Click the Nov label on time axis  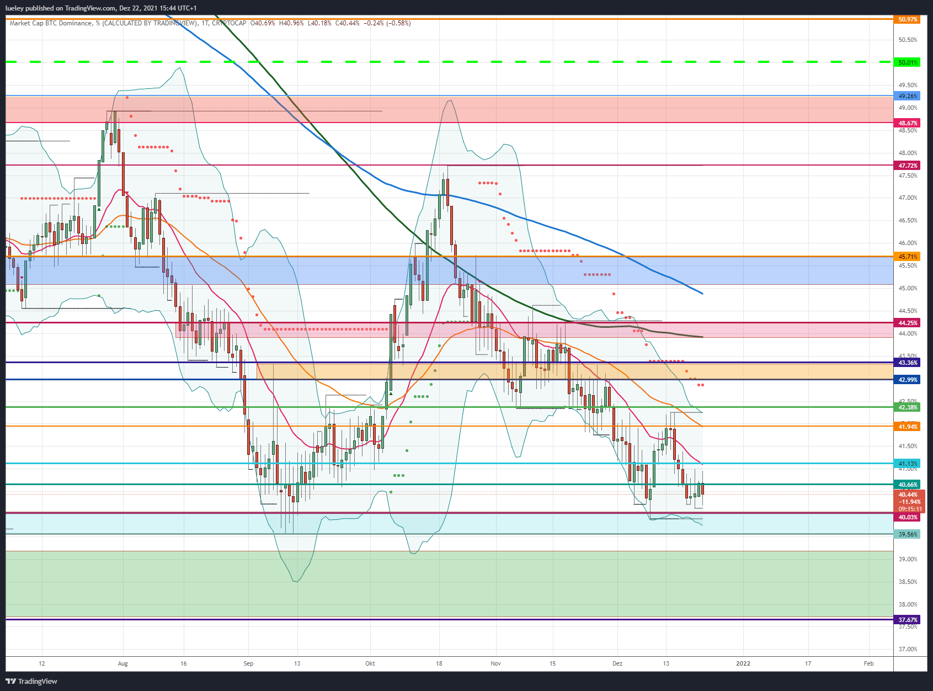[x=495, y=663]
